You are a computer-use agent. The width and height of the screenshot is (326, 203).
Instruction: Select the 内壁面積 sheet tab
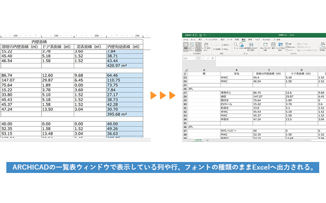[198, 140]
